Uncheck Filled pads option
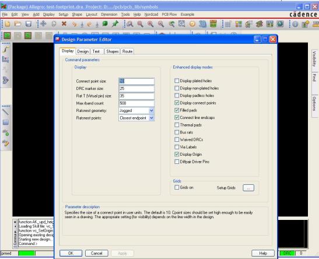 pyautogui.click(x=177, y=110)
